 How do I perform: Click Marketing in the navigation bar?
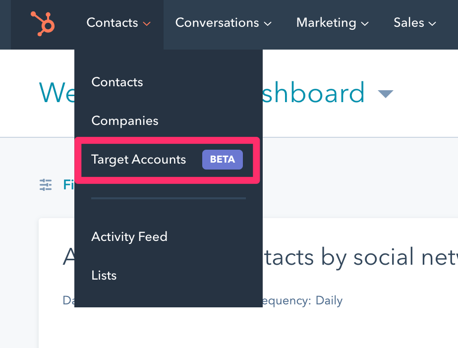326,22
